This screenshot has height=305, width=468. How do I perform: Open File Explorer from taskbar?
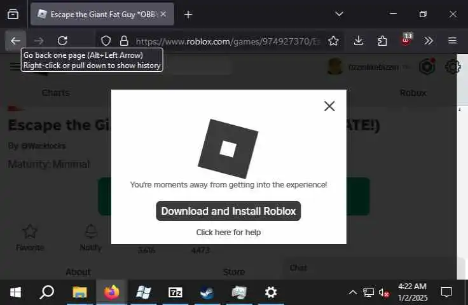tap(79, 292)
